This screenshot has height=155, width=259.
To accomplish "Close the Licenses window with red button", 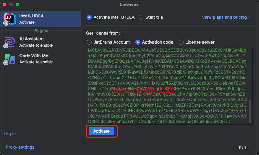I will tap(5, 5).
